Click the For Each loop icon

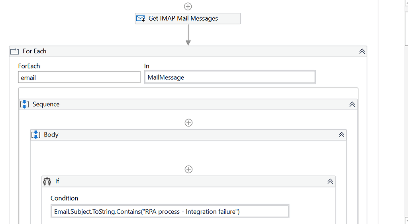click(14, 51)
